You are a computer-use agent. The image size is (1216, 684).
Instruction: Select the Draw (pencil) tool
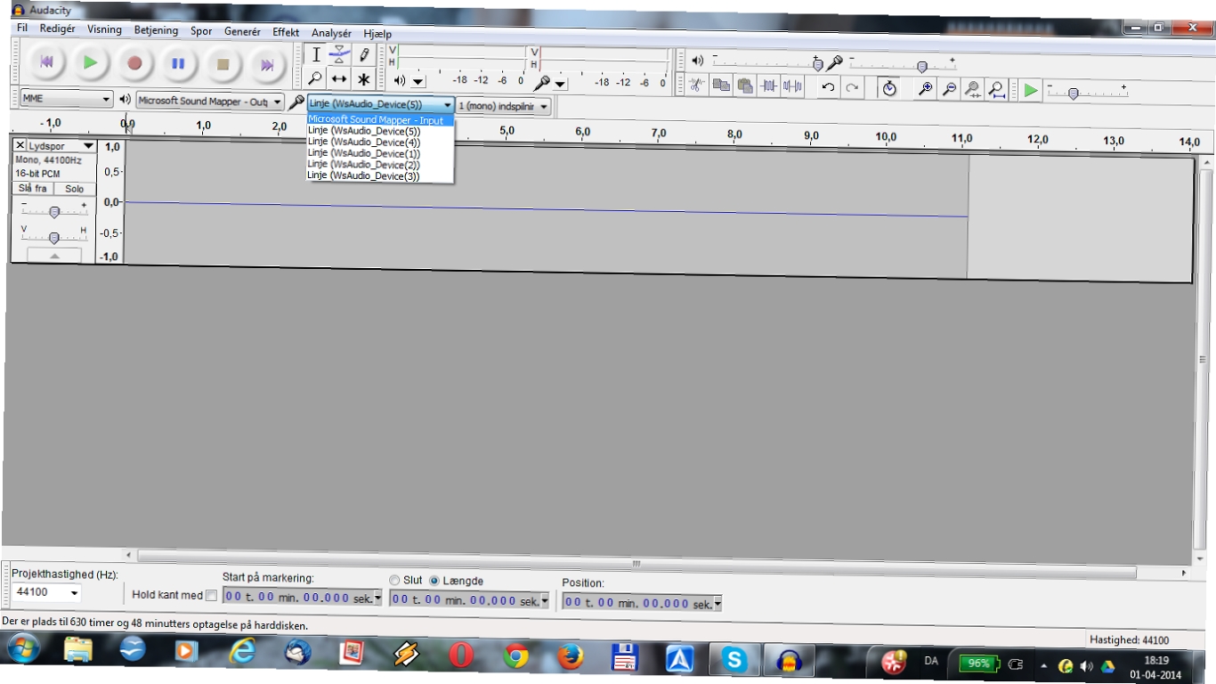tap(363, 55)
